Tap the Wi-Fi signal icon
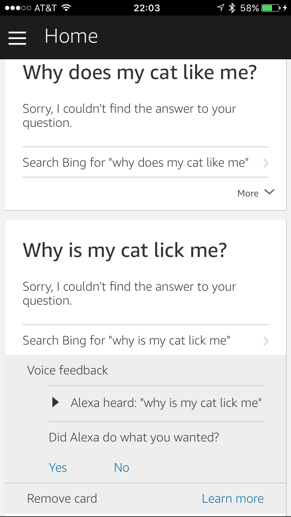 (x=66, y=8)
